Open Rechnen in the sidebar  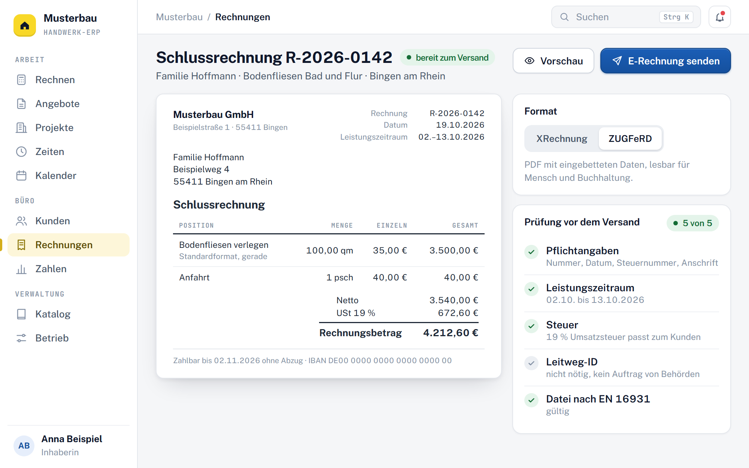(x=69, y=80)
